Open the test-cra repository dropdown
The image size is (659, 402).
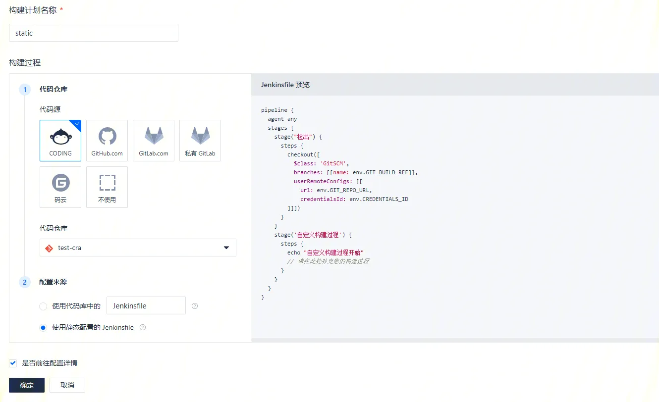click(138, 248)
